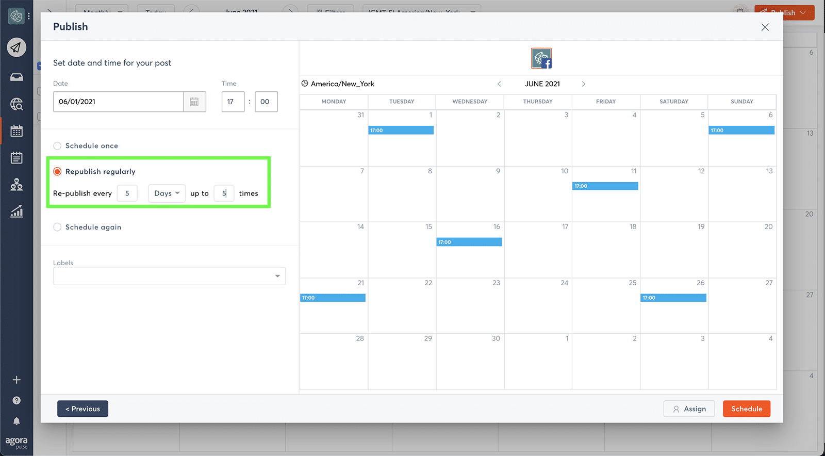
Task: Open the Reports bar chart icon in sidebar
Action: 16,211
